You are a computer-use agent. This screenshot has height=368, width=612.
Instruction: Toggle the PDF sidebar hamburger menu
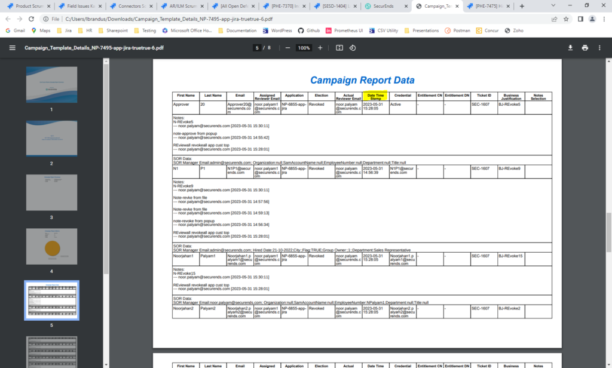click(x=13, y=48)
